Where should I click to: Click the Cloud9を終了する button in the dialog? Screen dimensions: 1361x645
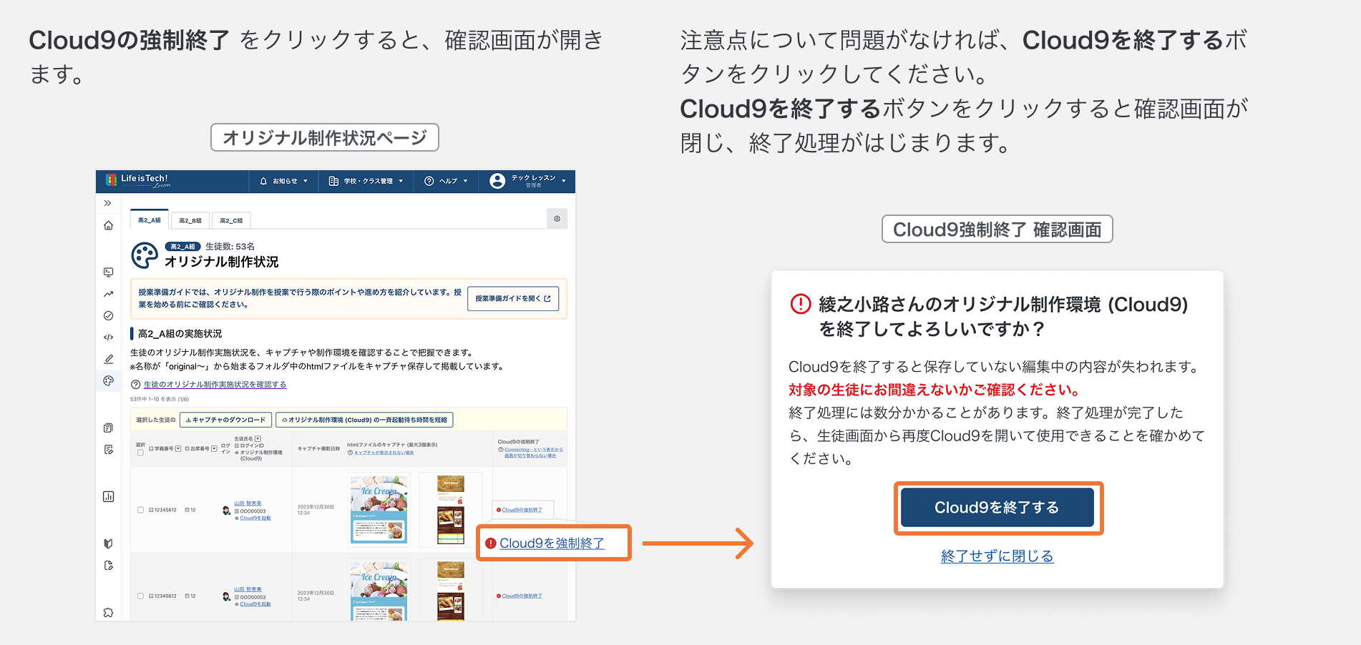[x=997, y=508]
